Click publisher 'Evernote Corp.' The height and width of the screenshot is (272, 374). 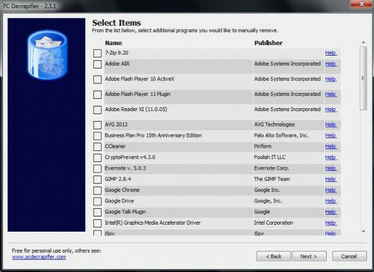pyautogui.click(x=271, y=168)
